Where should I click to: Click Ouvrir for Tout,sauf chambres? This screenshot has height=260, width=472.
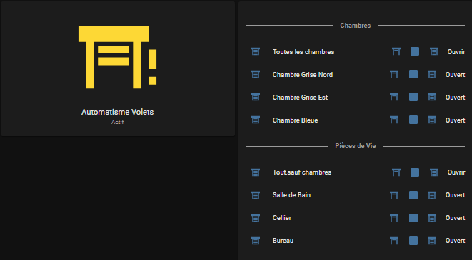point(456,172)
